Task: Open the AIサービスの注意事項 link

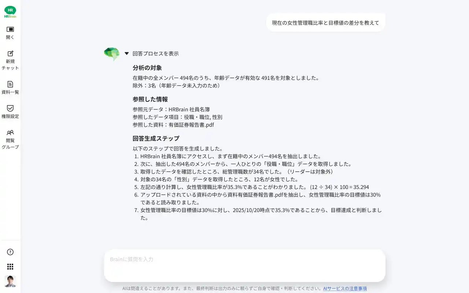Action: click(345, 289)
